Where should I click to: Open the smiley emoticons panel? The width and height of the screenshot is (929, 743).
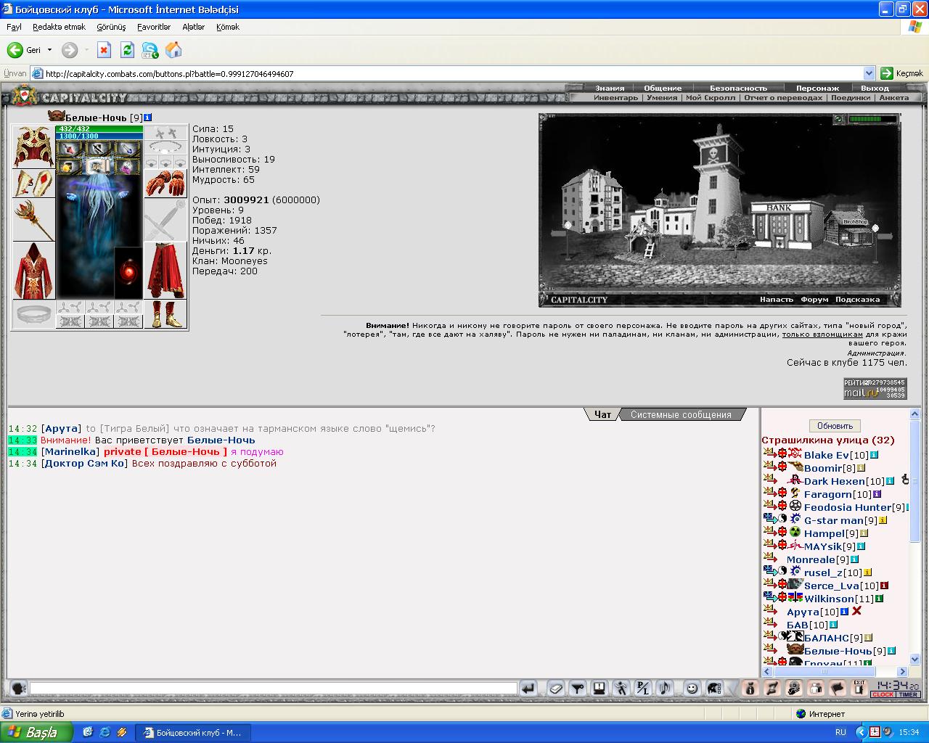692,688
